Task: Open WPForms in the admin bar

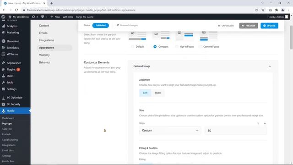Action: [68, 17]
